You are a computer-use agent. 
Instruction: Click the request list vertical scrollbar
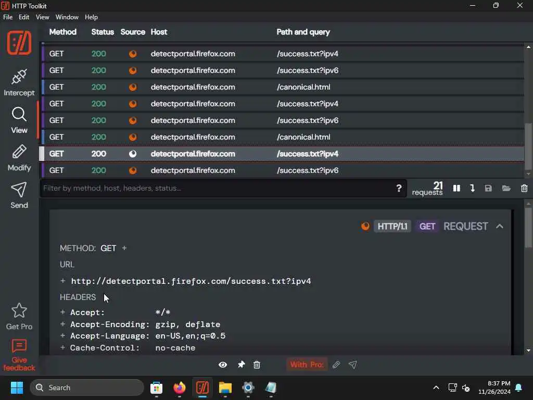[528, 146]
